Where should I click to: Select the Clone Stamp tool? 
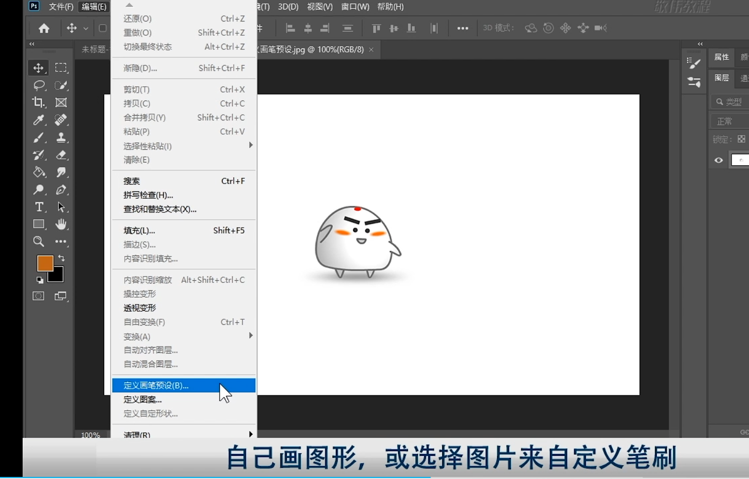[61, 137]
